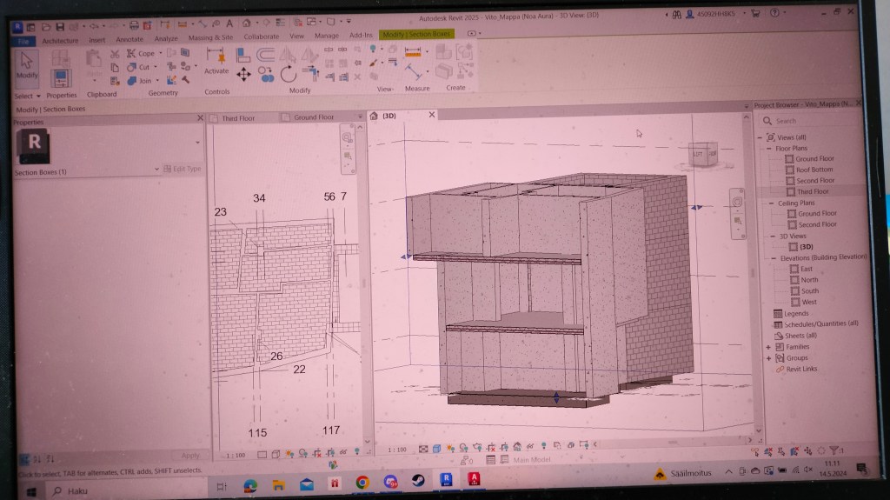Open Revit from the Windows taskbar
890x500 pixels.
446,481
